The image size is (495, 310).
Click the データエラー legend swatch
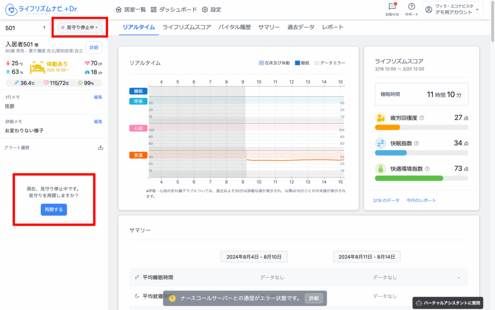pos(317,63)
